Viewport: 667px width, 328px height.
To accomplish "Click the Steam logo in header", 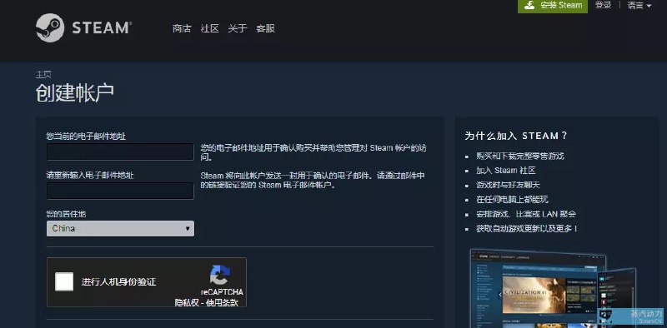I will [84, 28].
